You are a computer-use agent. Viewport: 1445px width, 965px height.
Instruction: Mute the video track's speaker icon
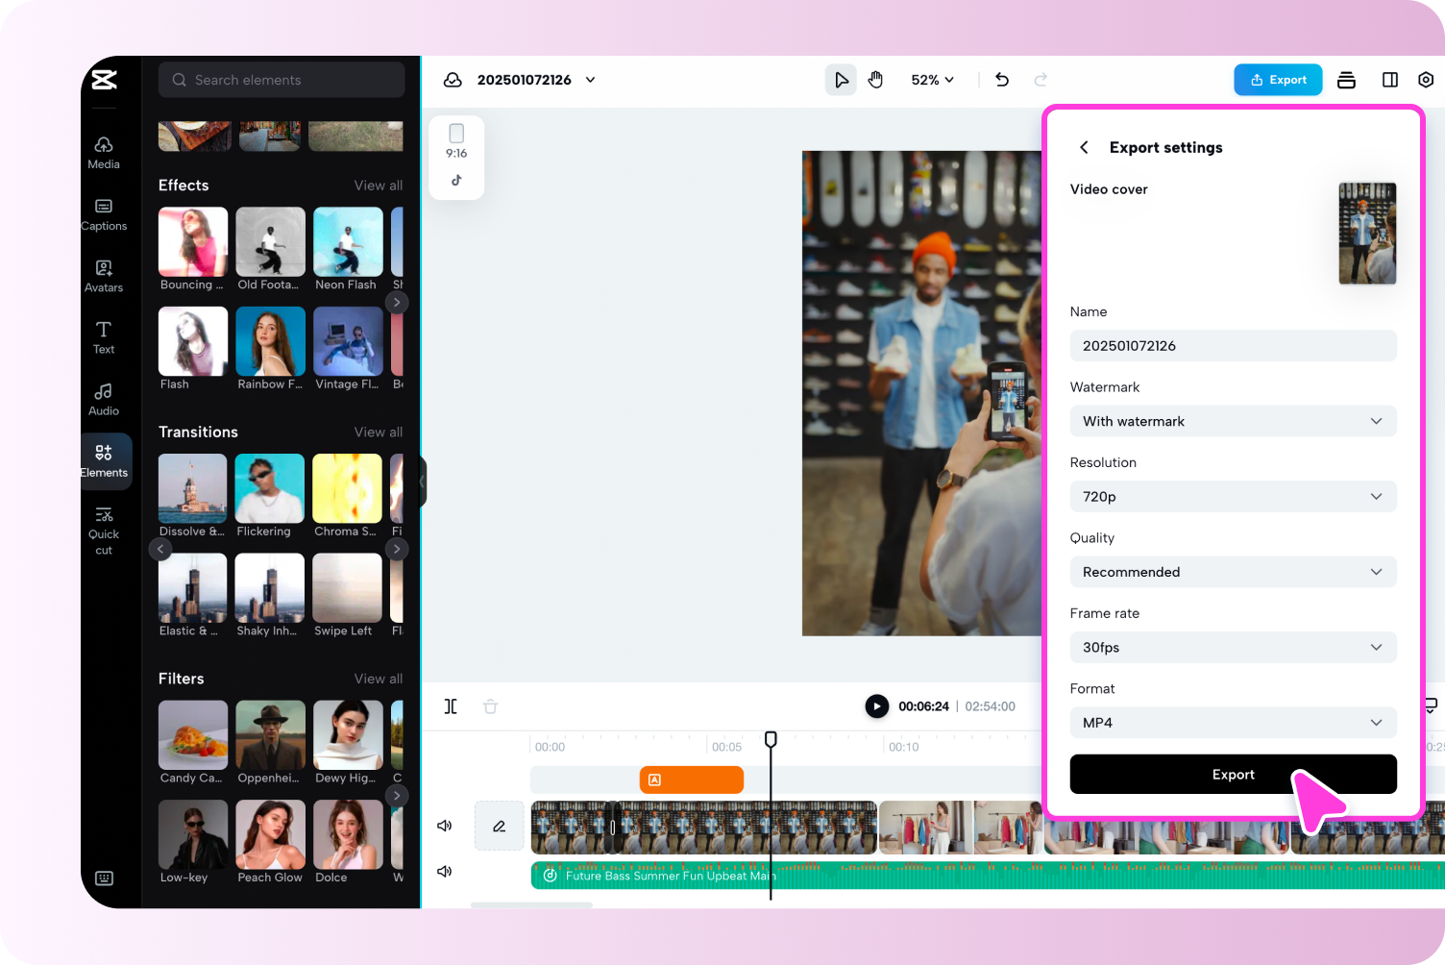point(444,825)
